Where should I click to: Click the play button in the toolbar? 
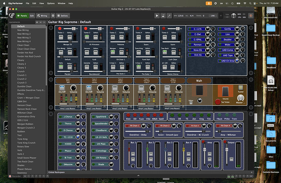coord(157,16)
